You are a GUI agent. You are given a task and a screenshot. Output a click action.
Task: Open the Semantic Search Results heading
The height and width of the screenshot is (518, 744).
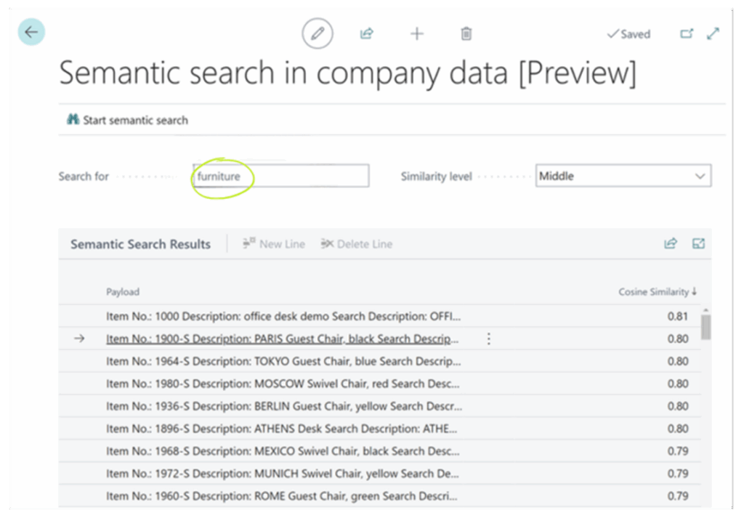pyautogui.click(x=140, y=244)
